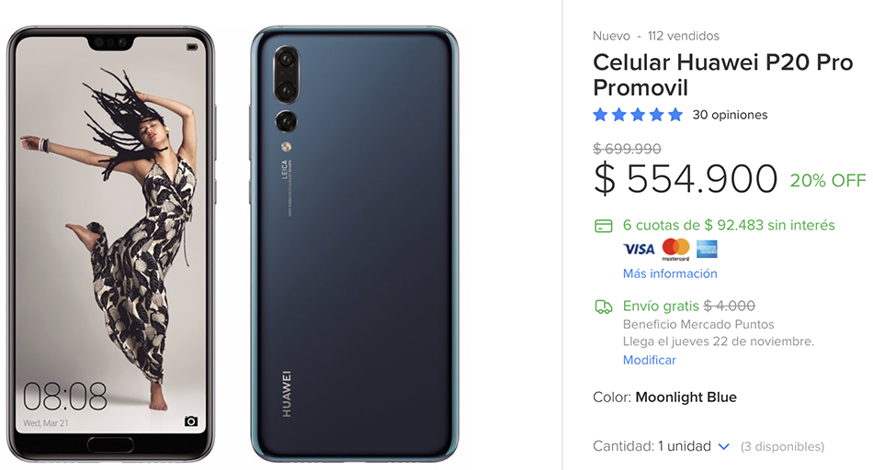This screenshot has width=873, height=470.
Task: Click the Envío gratis shipping text
Action: 661,306
